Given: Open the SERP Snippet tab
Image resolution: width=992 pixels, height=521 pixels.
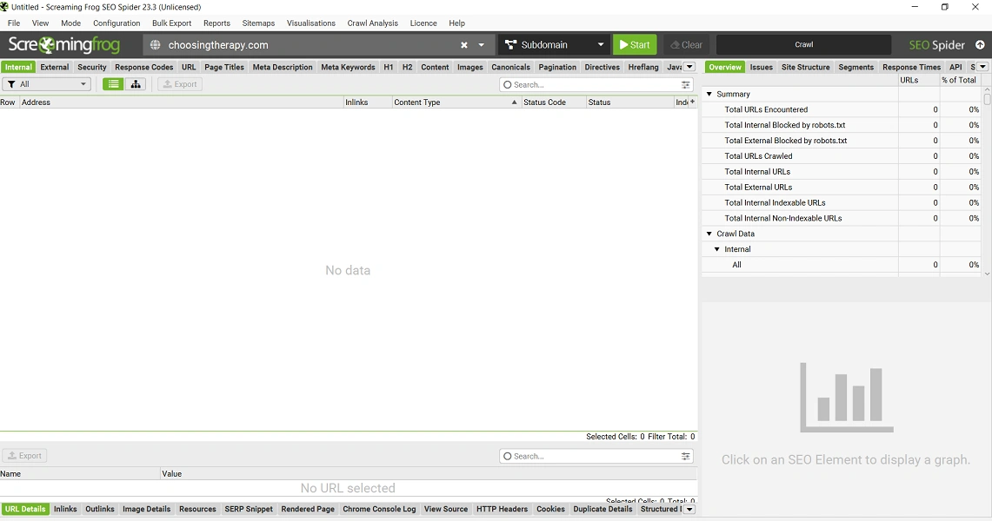Looking at the screenshot, I should click(249, 509).
